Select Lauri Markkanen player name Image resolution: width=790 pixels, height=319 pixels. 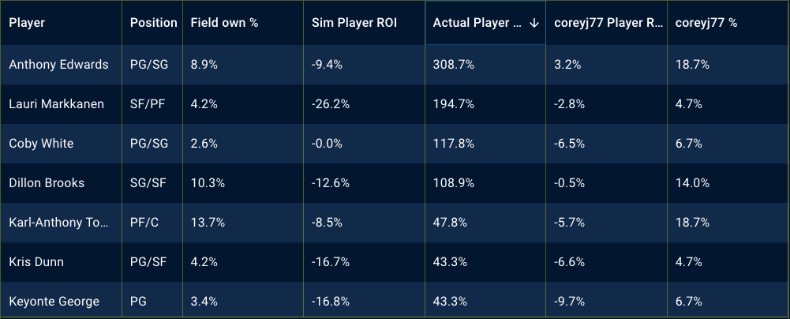[x=56, y=104]
